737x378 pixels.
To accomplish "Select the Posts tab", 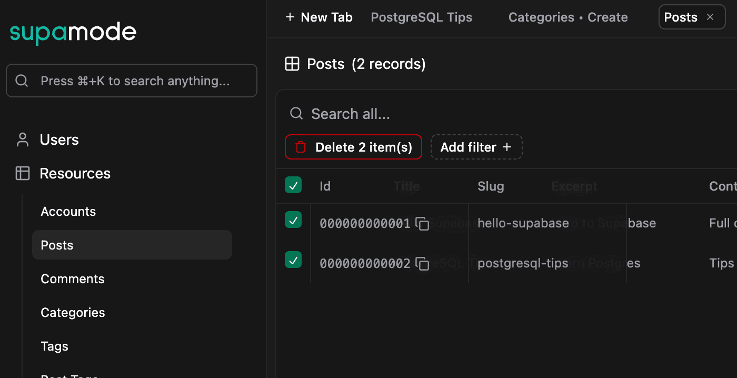I will [x=681, y=17].
